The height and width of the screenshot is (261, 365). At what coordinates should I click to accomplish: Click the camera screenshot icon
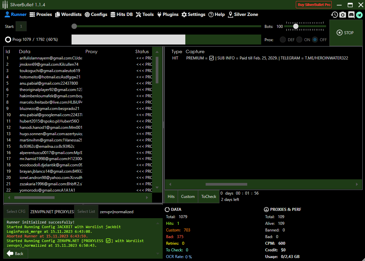tap(343, 15)
